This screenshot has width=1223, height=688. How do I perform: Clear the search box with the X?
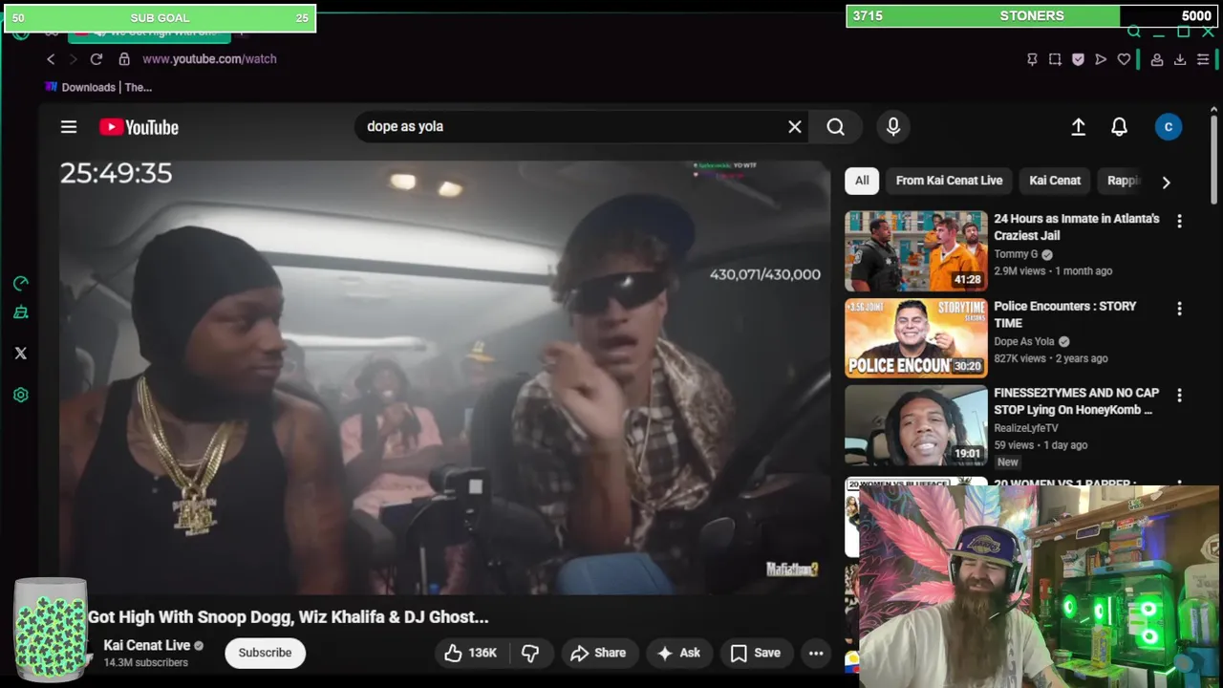(x=794, y=126)
